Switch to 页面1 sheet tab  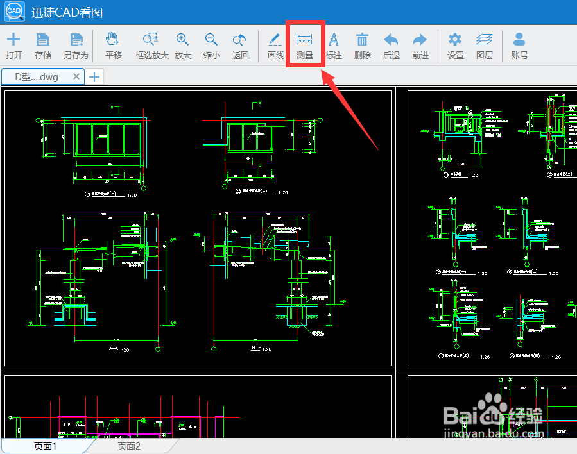tap(46, 446)
